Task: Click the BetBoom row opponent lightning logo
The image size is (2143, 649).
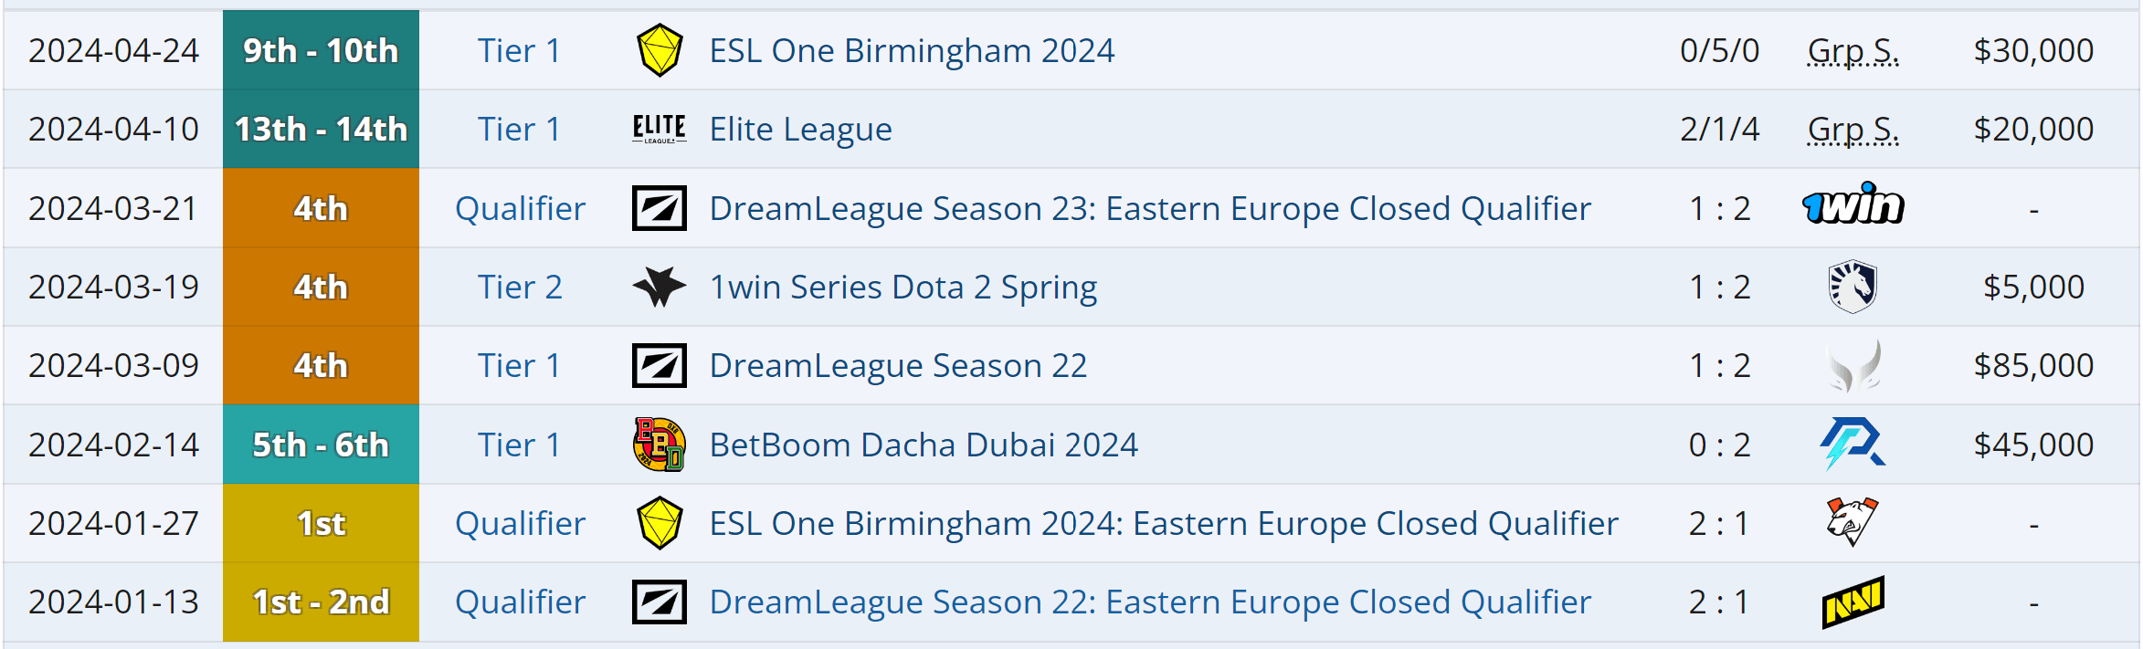Action: (1849, 445)
